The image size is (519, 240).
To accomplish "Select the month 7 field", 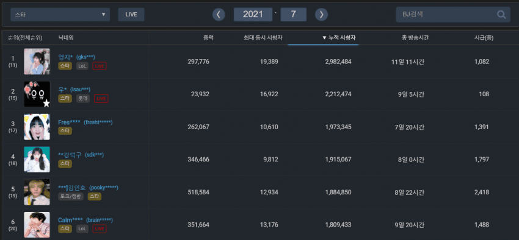I will pos(293,15).
